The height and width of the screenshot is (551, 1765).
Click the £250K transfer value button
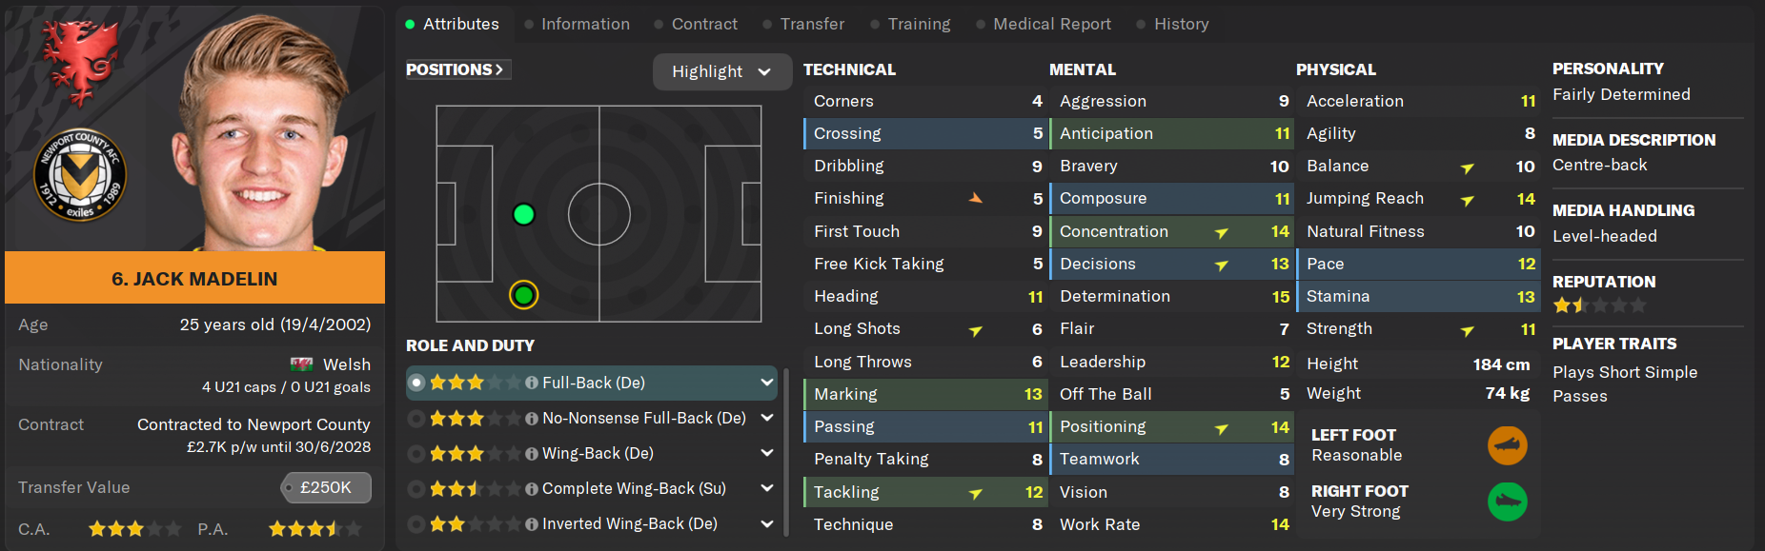click(326, 487)
